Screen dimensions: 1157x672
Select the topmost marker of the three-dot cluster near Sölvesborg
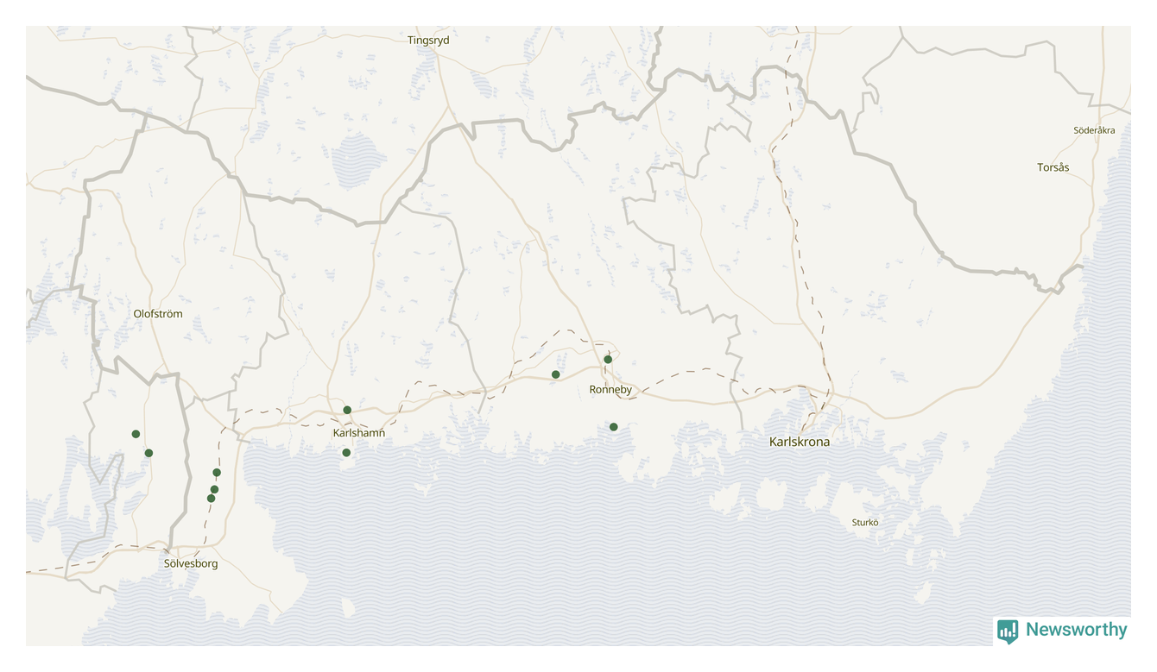tap(217, 473)
